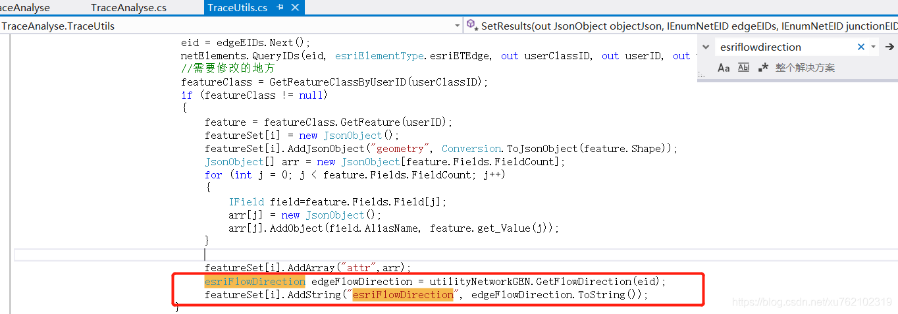The height and width of the screenshot is (314, 898).
Task: Click the JsonObject[] arr declaration
Action: (384, 161)
